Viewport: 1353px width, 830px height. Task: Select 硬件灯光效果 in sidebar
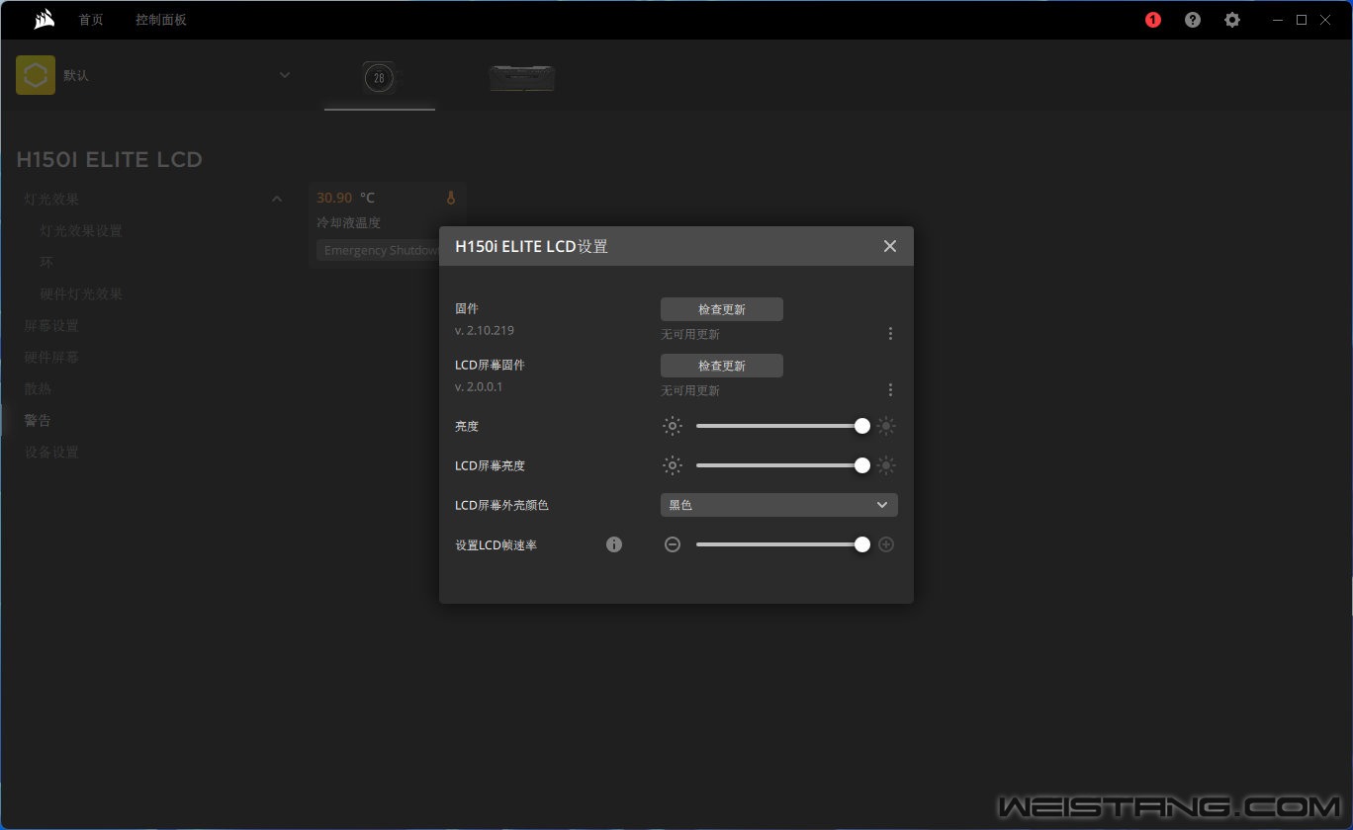81,293
